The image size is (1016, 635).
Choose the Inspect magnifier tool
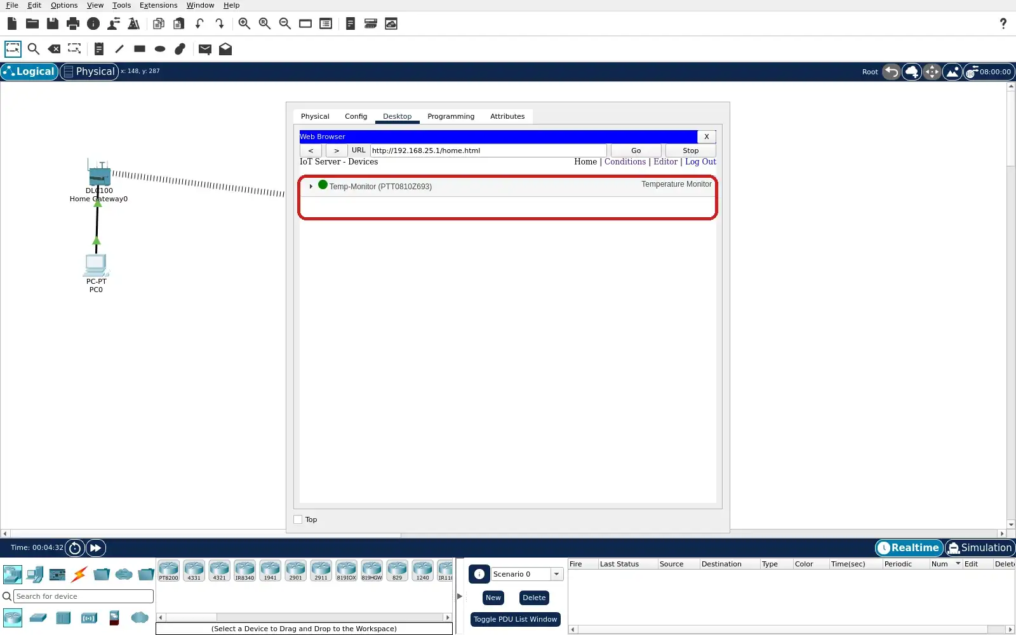tap(34, 49)
